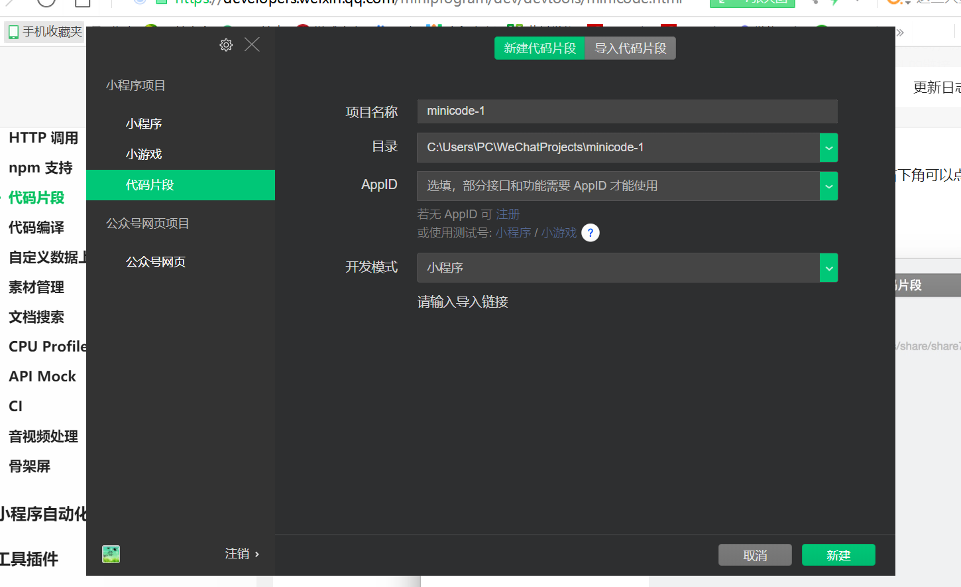This screenshot has height=587, width=961.
Task: Click the blue question mark help icon
Action: point(591,233)
